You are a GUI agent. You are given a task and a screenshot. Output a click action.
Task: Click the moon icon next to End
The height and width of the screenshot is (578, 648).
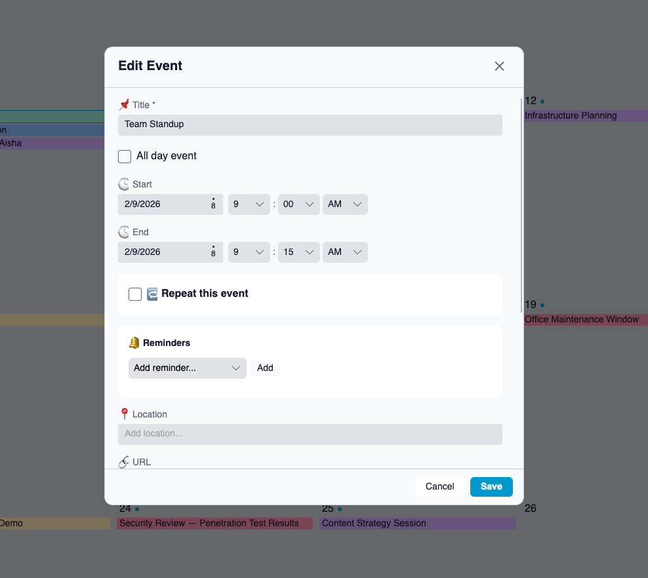124,232
